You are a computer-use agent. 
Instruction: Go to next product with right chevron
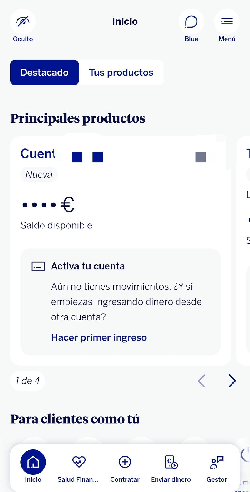click(x=232, y=381)
